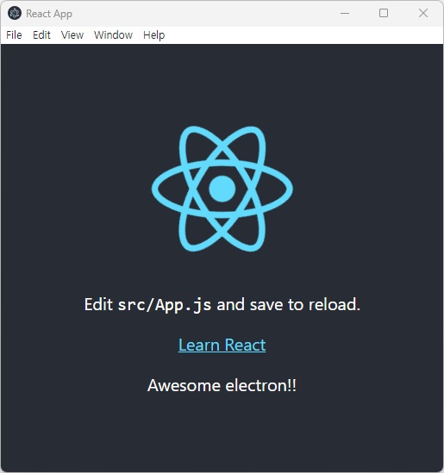Follow the Learn React link
Viewport: 444px width, 473px height.
coord(222,345)
